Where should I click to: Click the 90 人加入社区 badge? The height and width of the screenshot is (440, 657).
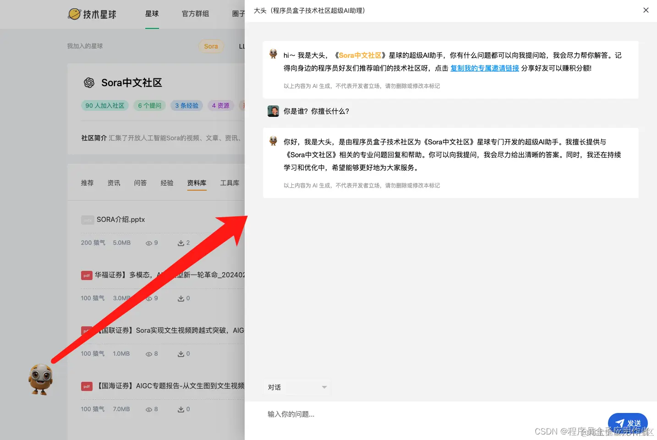[x=105, y=105]
